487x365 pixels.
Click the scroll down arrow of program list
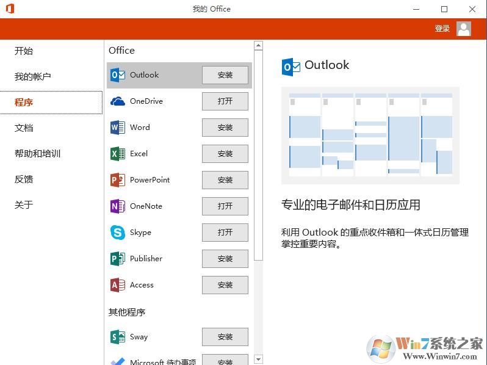point(258,360)
